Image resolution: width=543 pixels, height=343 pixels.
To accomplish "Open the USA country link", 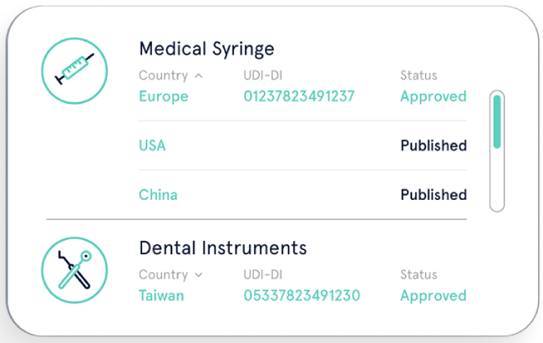I will [152, 146].
